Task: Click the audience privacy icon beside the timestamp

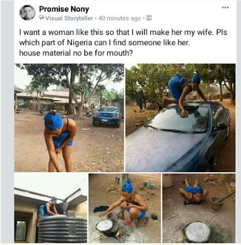Action: click(x=149, y=18)
